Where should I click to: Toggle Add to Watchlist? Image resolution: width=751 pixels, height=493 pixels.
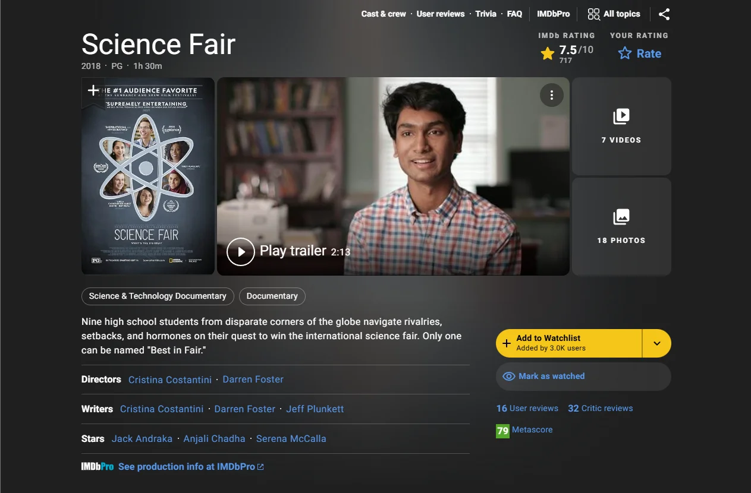[568, 343]
